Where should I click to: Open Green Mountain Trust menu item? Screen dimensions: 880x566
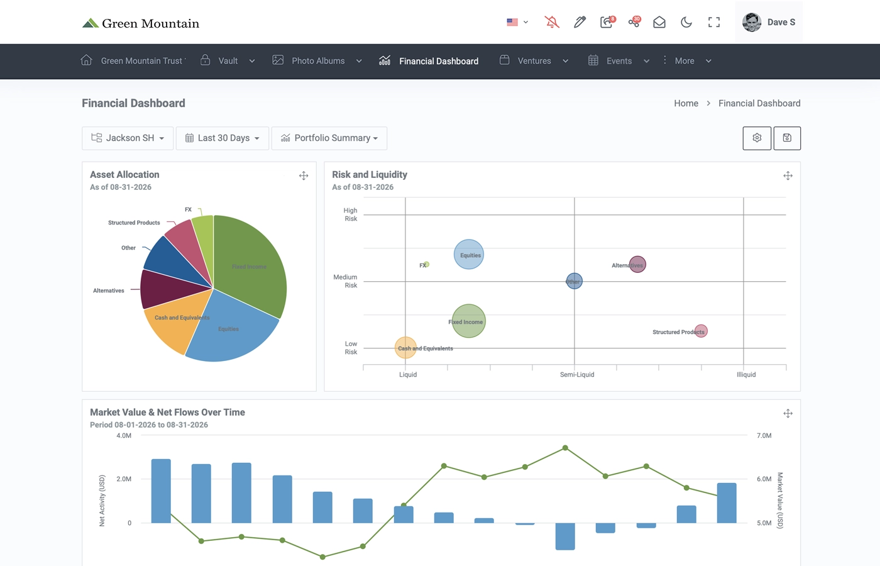[143, 61]
